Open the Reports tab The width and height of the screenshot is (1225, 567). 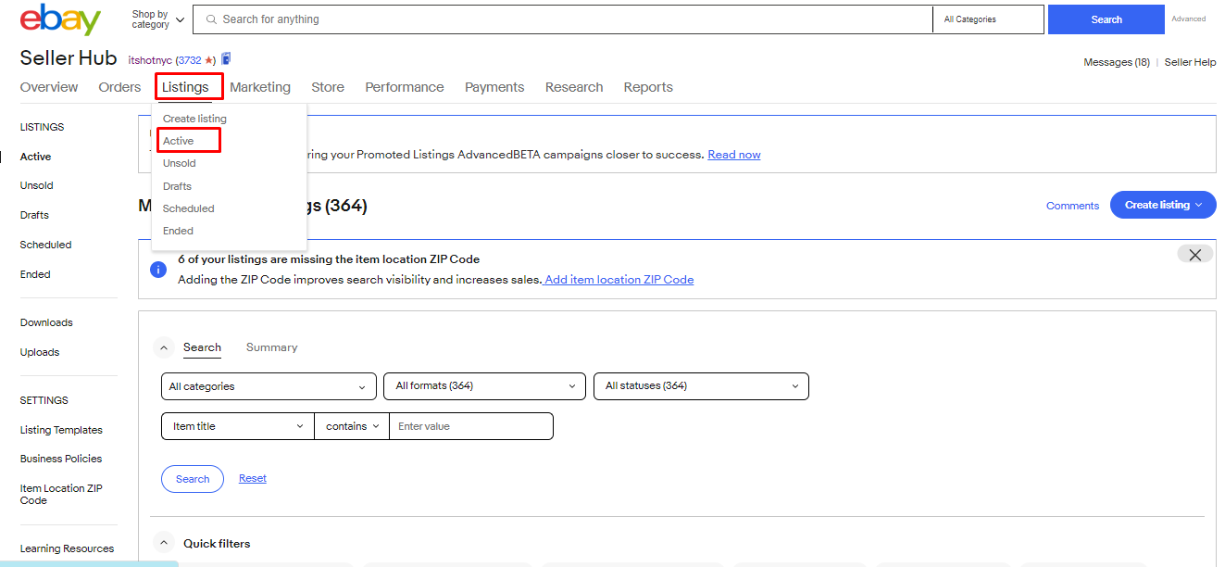click(648, 87)
